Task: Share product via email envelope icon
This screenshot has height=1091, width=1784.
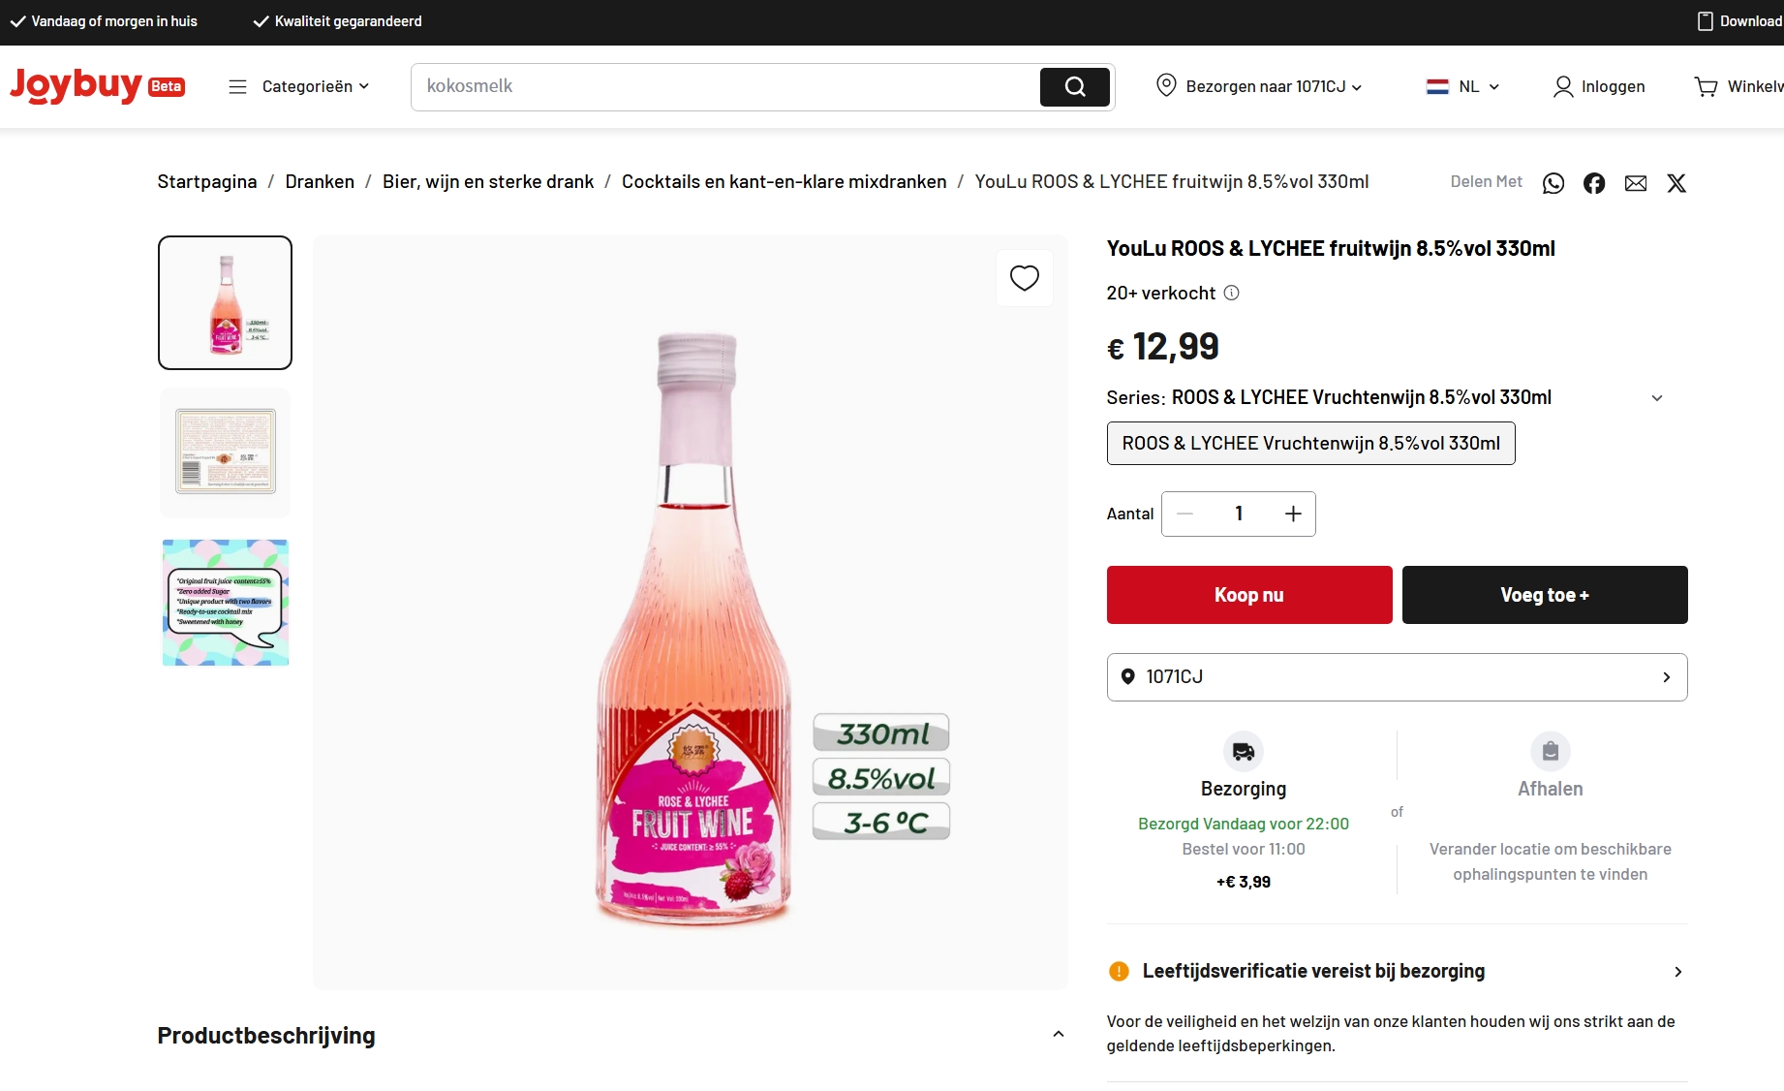Action: click(1636, 183)
